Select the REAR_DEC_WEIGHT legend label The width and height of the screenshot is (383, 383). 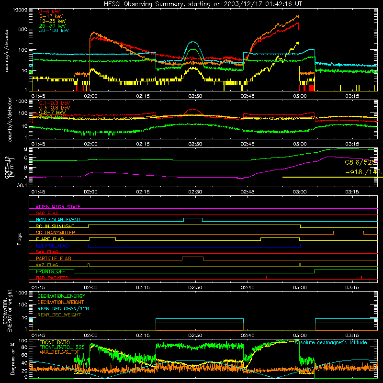point(59,315)
